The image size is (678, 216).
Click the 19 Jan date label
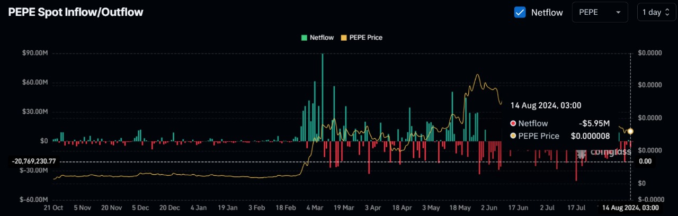228,208
